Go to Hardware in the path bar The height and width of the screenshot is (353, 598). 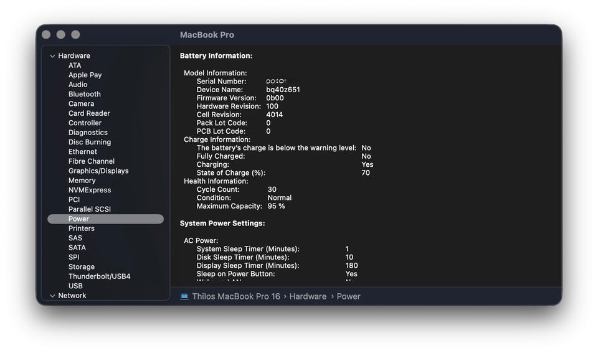[308, 296]
